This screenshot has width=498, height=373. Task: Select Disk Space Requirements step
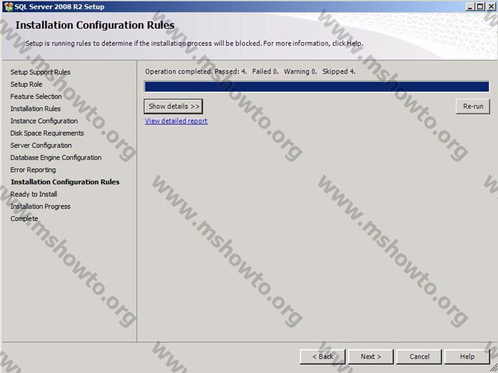click(47, 133)
